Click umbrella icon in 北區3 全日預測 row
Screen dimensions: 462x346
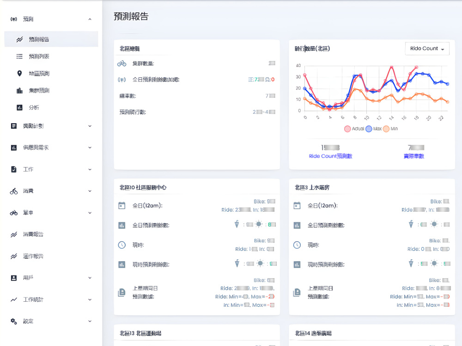click(x=411, y=224)
